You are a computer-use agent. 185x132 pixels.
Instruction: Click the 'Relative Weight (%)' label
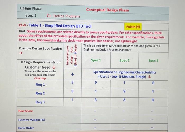coord(32,120)
